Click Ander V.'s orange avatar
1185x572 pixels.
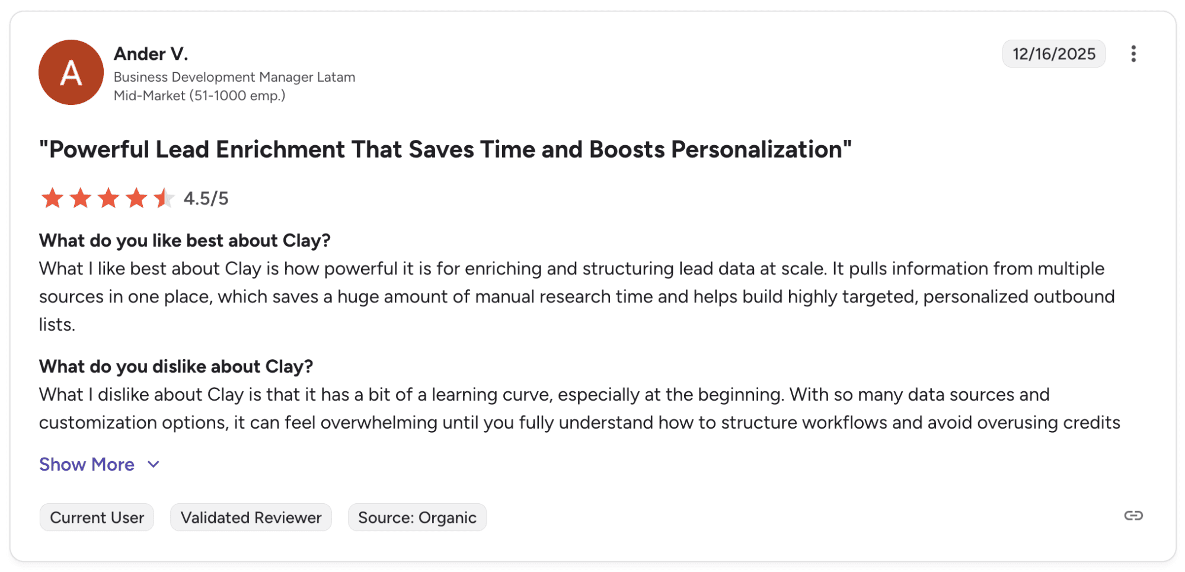[71, 72]
